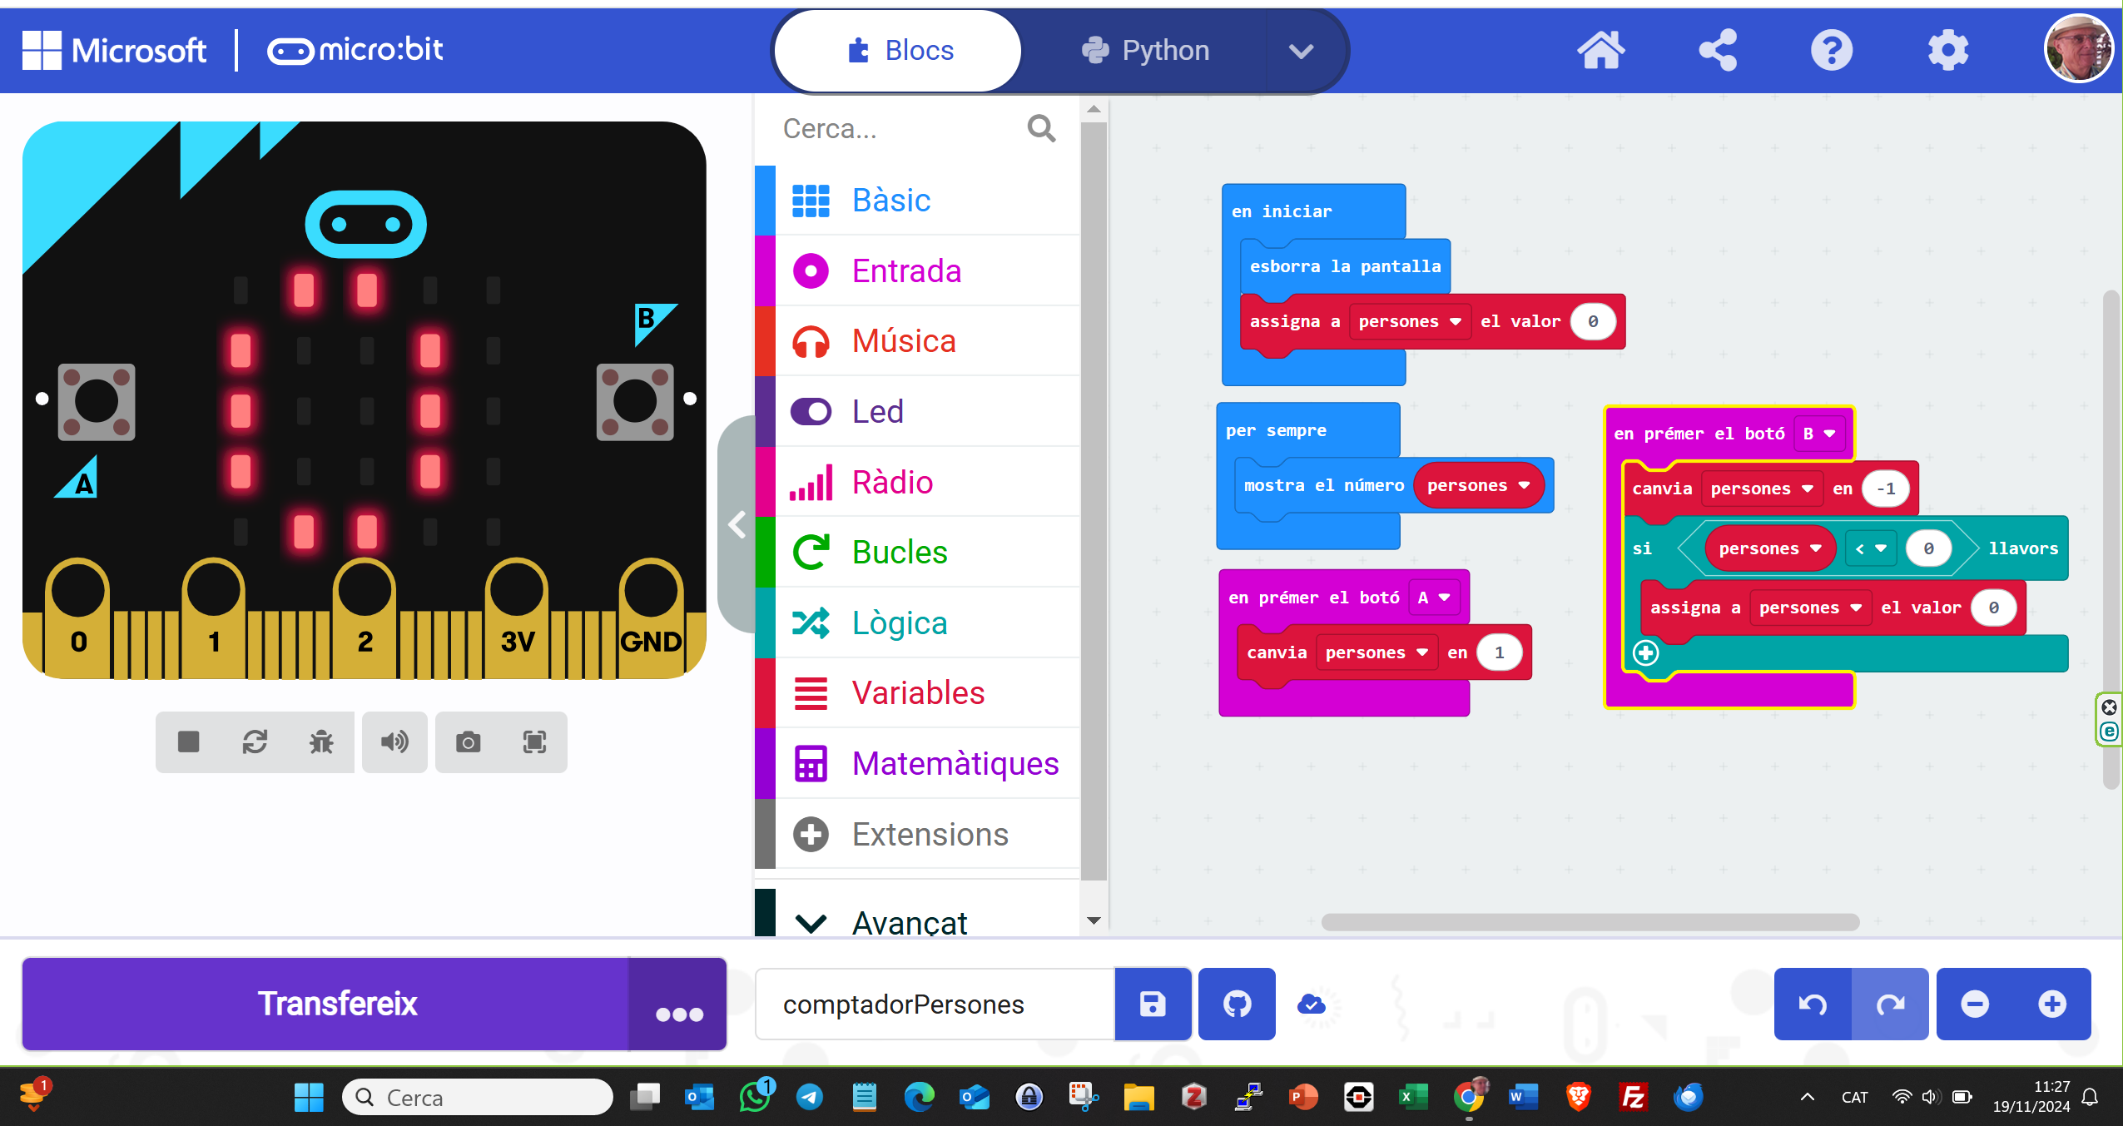Viewport: 2123px width, 1126px height.
Task: Open dropdown next to Python tab
Action: pos(1301,52)
